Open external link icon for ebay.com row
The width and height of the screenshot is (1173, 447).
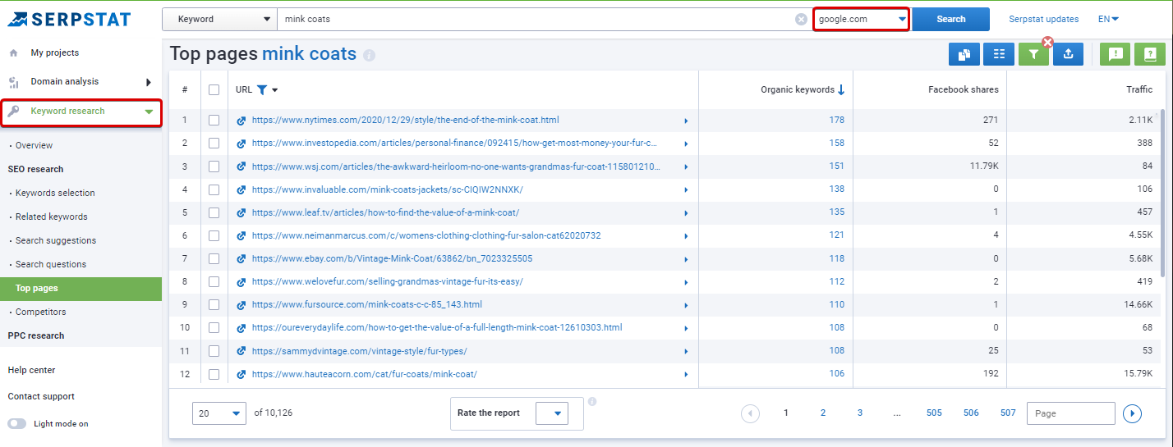point(241,258)
